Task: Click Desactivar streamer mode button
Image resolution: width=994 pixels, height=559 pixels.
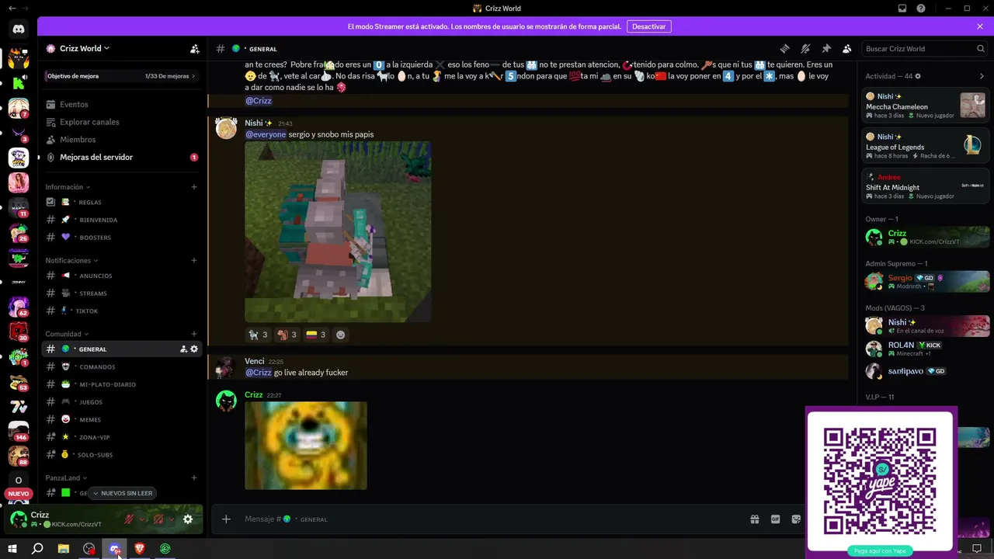Action: (648, 26)
